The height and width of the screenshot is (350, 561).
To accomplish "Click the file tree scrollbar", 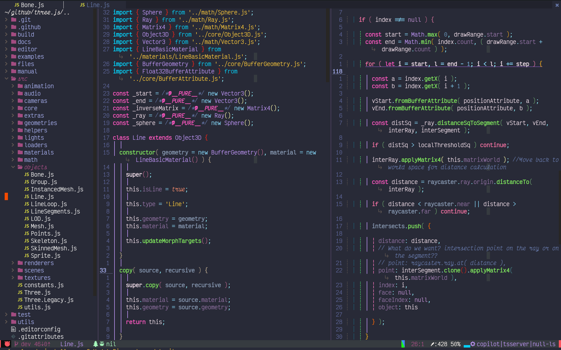I will (x=95, y=152).
